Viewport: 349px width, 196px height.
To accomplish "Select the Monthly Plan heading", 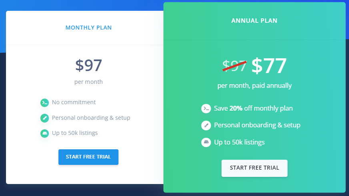I will [x=88, y=28].
